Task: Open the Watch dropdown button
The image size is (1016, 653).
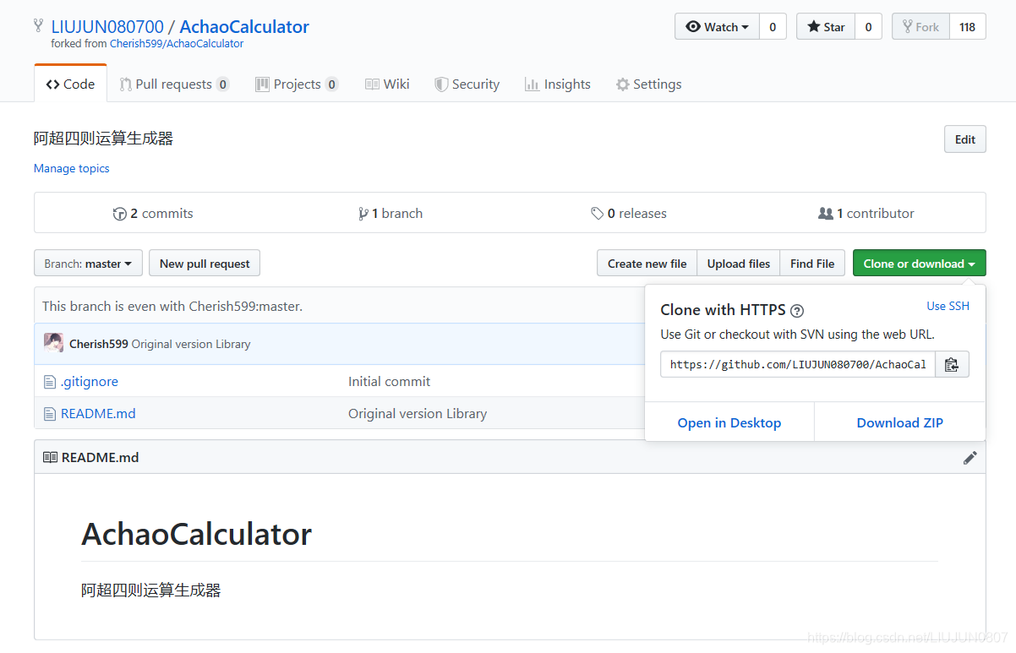Action: click(x=717, y=26)
